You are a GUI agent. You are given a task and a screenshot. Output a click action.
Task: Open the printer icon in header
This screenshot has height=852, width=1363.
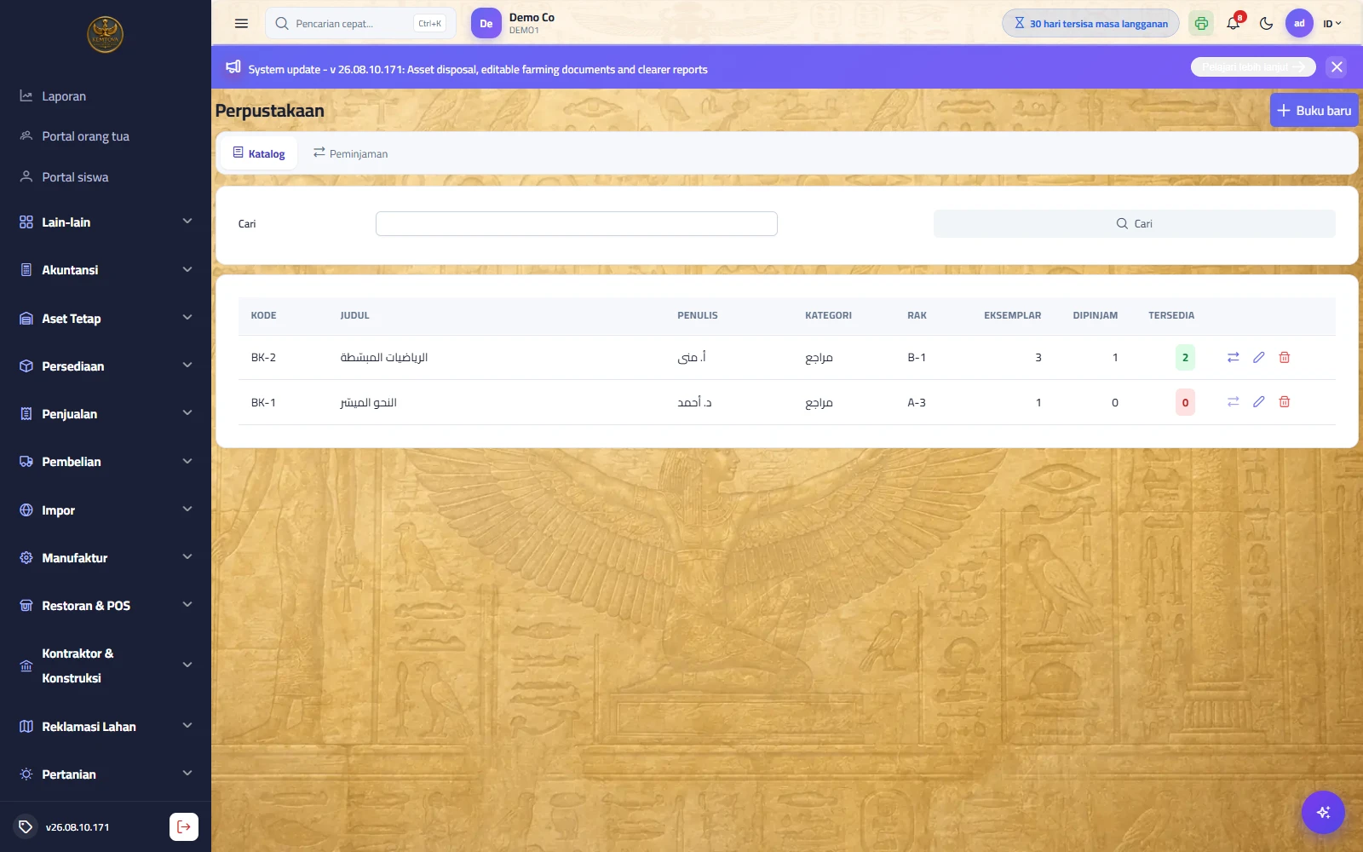pyautogui.click(x=1201, y=24)
